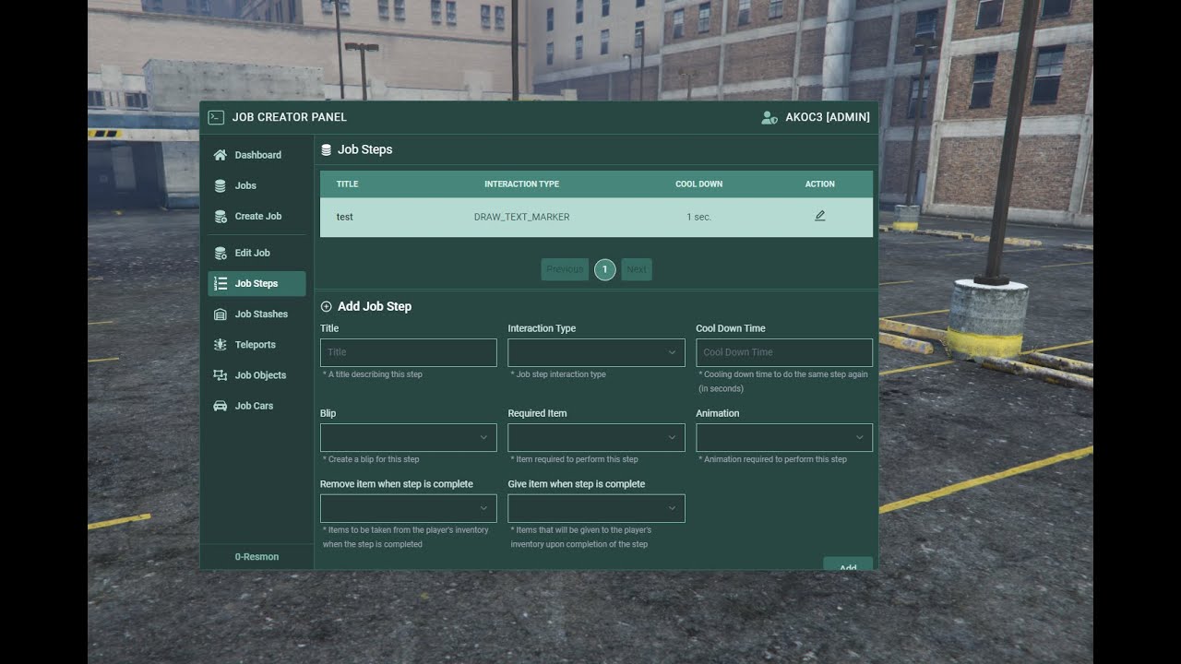Click the Add button at the panel bottom

click(x=848, y=563)
